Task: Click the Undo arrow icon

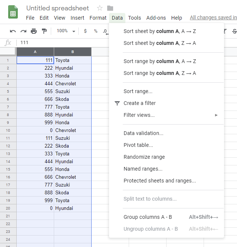Action: pyautogui.click(x=13, y=31)
